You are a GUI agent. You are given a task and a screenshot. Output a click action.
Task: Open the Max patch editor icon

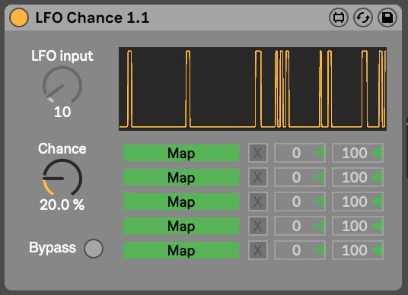[339, 17]
